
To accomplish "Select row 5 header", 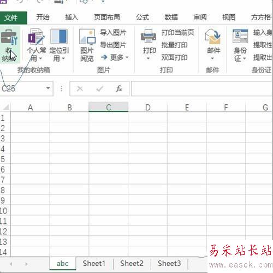I will pyautogui.click(x=5, y=159).
